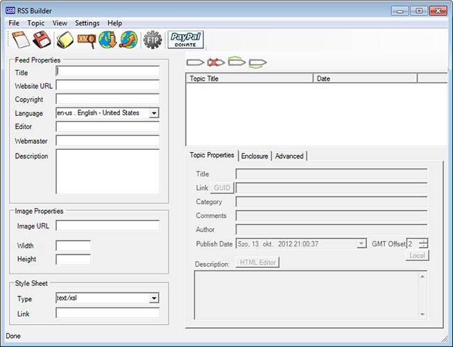Click the Image URL field
The height and width of the screenshot is (347, 453).
[x=108, y=226]
